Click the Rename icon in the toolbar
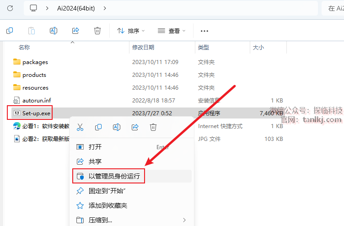The height and width of the screenshot is (226, 344). 54,31
